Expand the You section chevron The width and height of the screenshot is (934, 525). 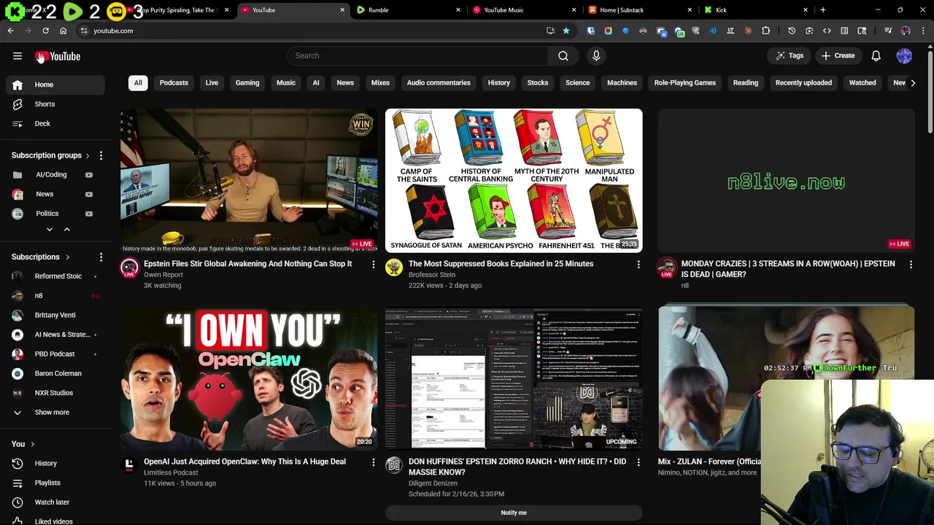click(x=32, y=444)
